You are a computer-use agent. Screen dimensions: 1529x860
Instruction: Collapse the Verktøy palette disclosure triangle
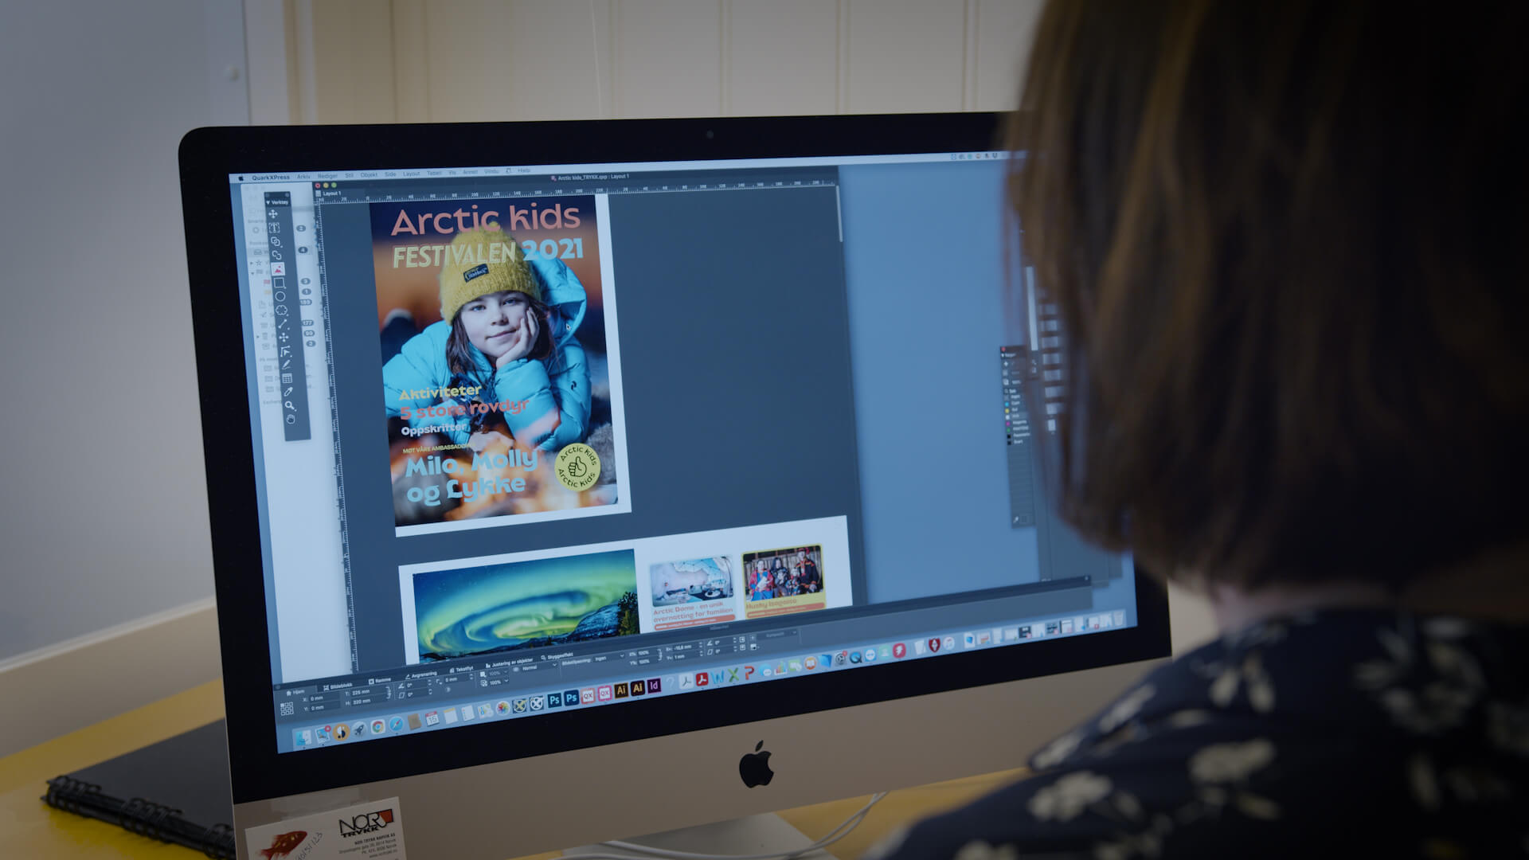268,202
